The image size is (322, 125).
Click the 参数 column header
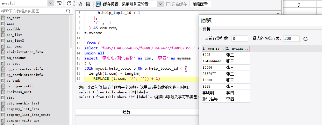pyautogui.click(x=126, y=112)
